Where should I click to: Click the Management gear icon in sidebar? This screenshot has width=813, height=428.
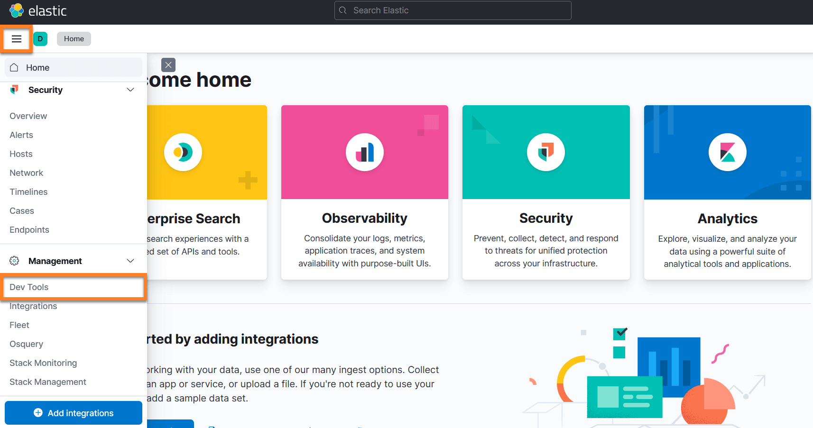coord(14,261)
